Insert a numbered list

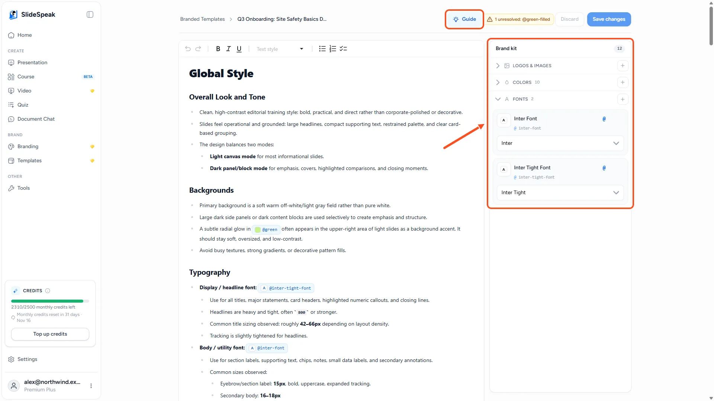tap(333, 49)
